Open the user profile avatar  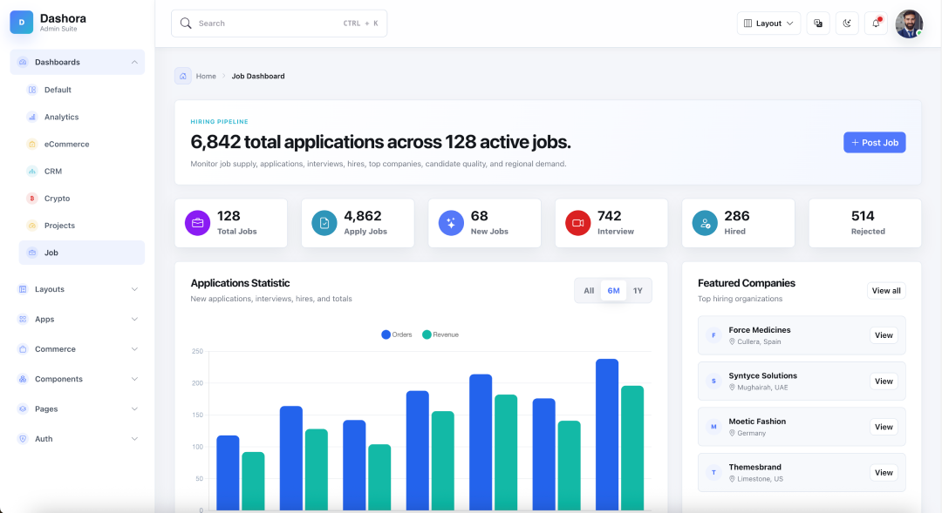[909, 24]
